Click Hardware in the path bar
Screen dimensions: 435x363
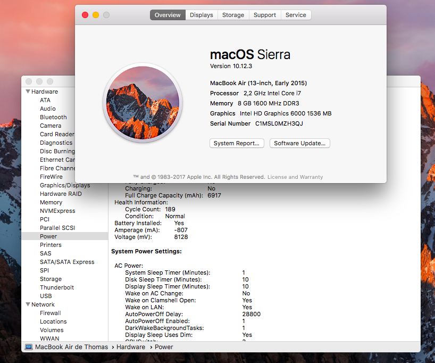tap(131, 347)
